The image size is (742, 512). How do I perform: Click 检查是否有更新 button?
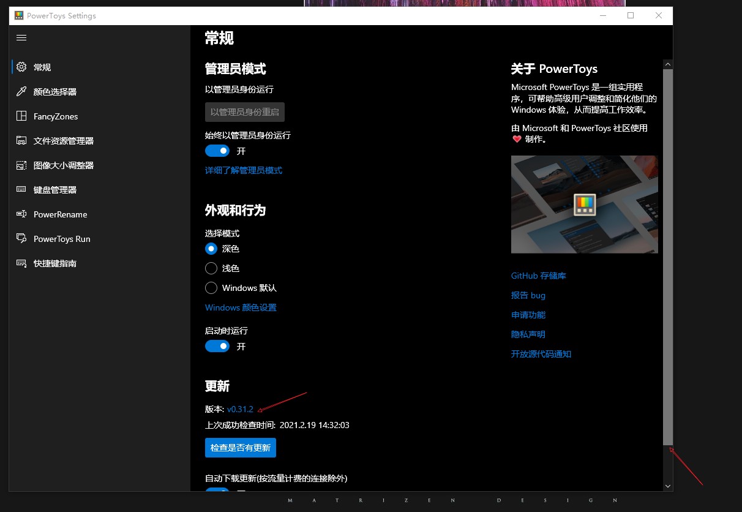pos(240,448)
